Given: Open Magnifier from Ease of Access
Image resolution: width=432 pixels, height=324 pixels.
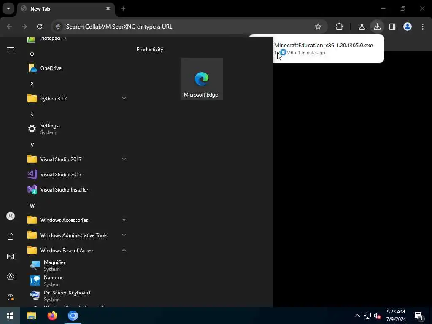Looking at the screenshot, I should pos(77,266).
